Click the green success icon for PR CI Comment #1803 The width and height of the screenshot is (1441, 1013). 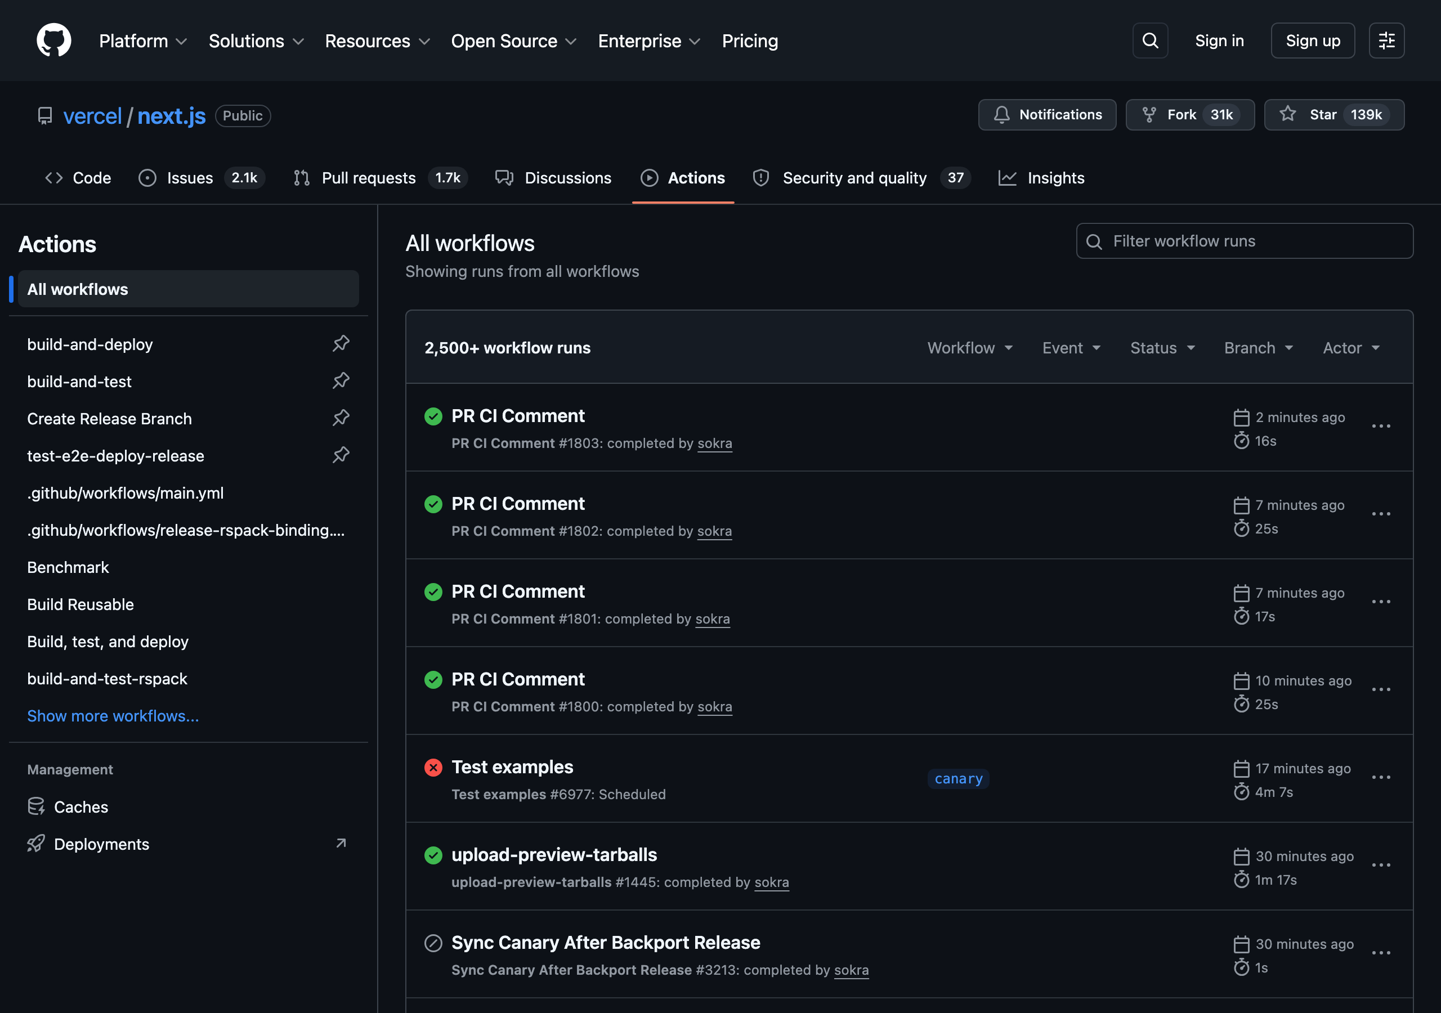(433, 416)
